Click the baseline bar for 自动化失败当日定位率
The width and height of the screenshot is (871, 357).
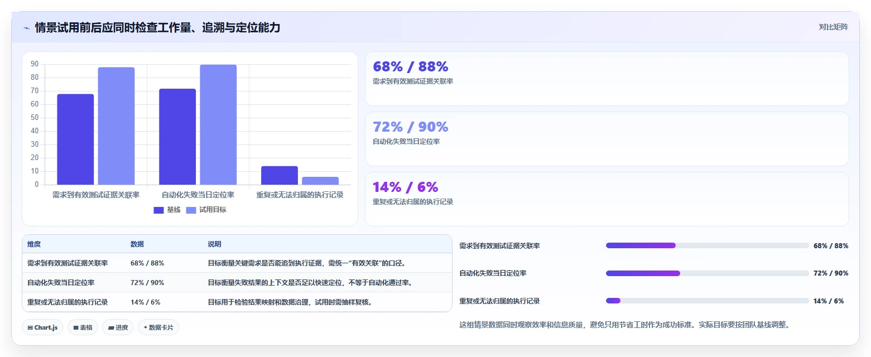177,137
